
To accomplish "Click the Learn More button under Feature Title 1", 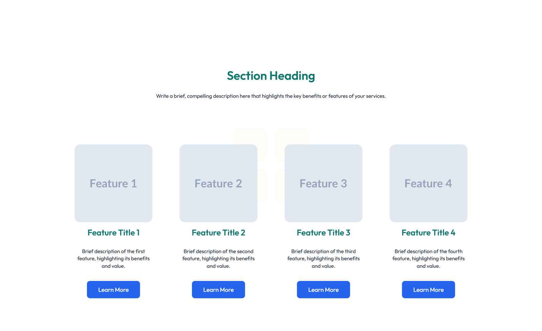I will tap(113, 289).
